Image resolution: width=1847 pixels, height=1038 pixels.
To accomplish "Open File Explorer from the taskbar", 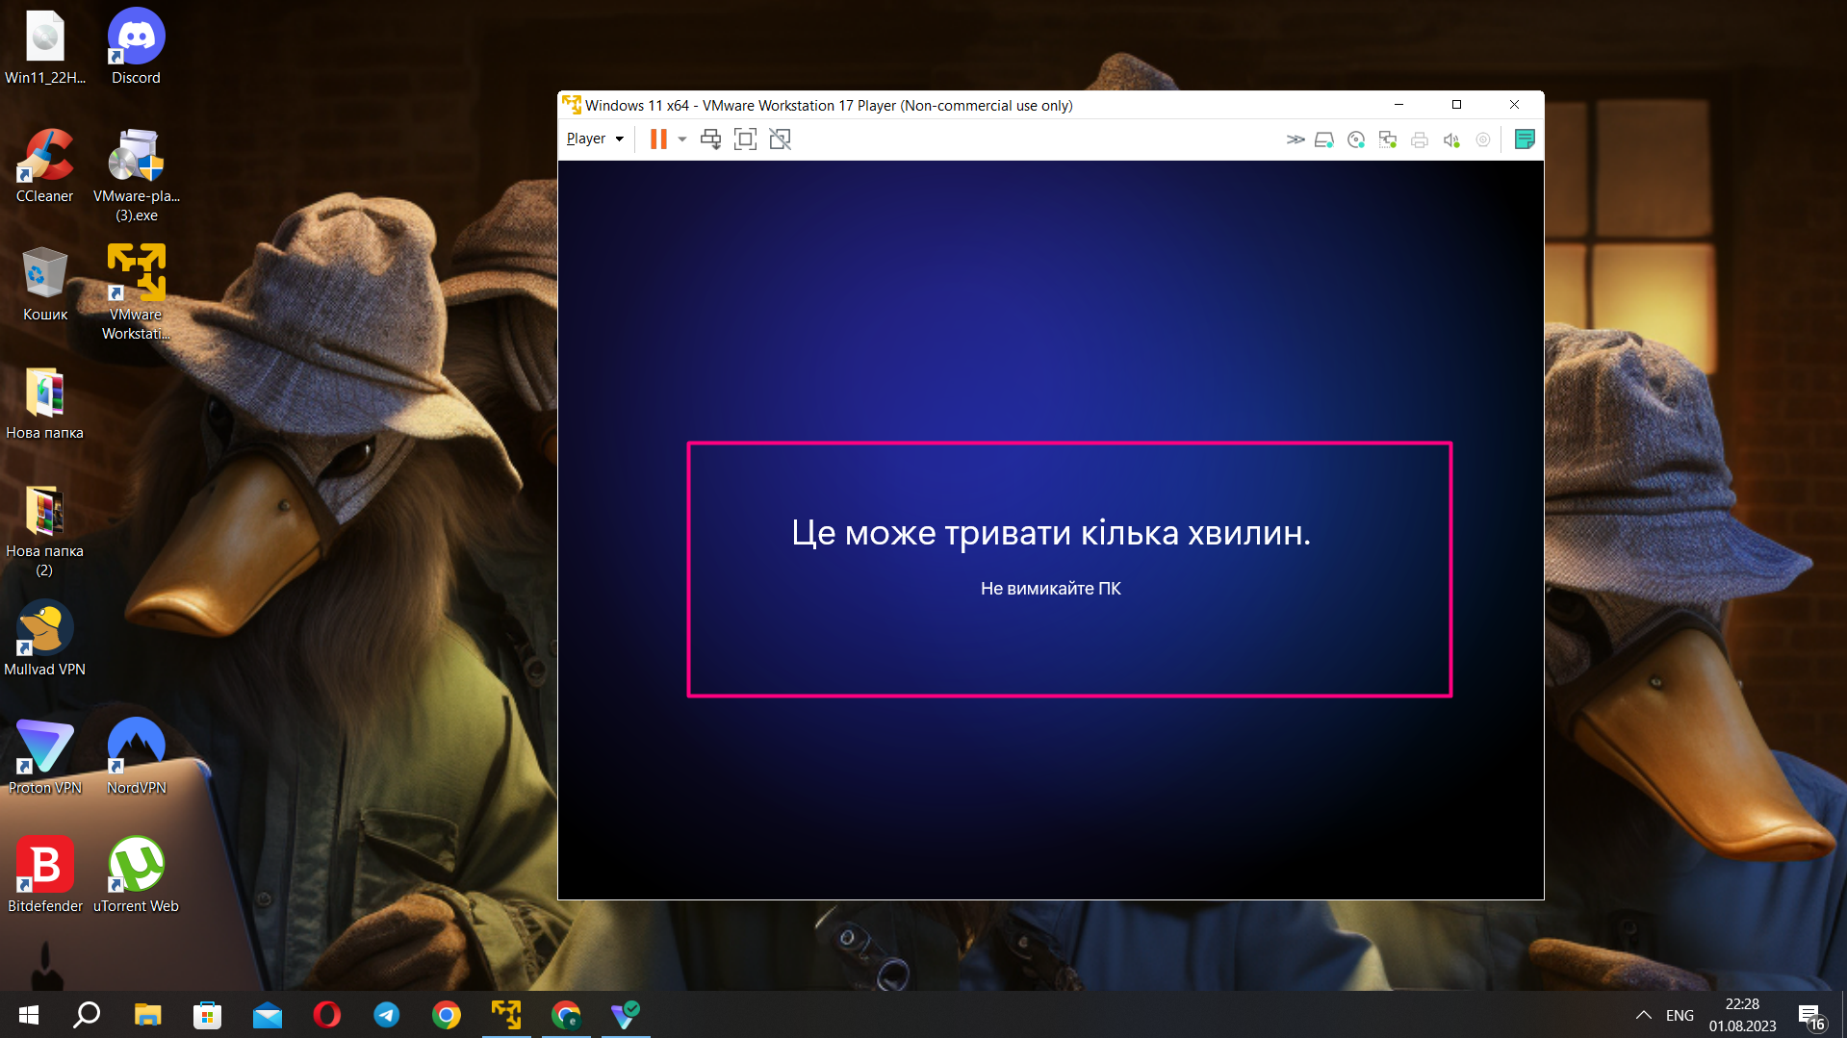I will (147, 1015).
